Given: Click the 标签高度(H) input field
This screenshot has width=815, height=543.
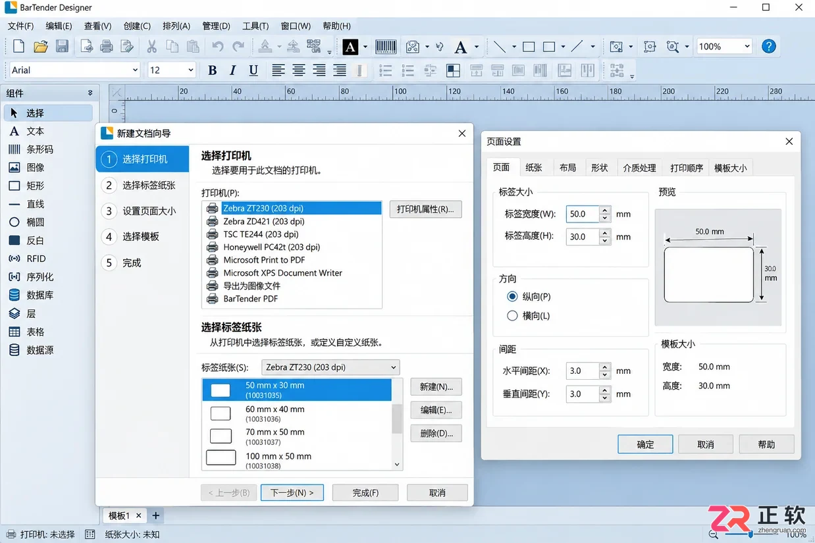Looking at the screenshot, I should 583,237.
